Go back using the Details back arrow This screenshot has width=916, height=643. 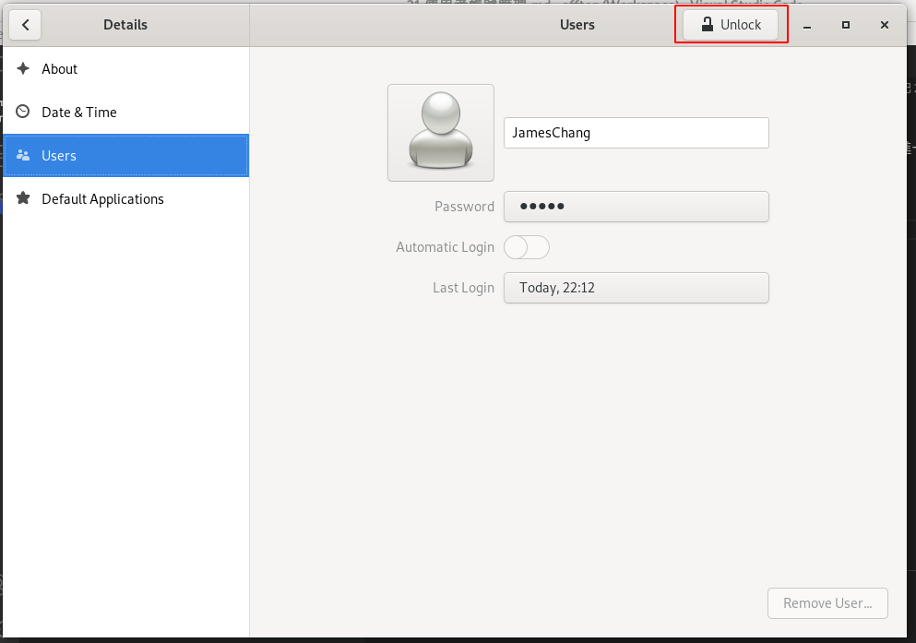[x=25, y=25]
